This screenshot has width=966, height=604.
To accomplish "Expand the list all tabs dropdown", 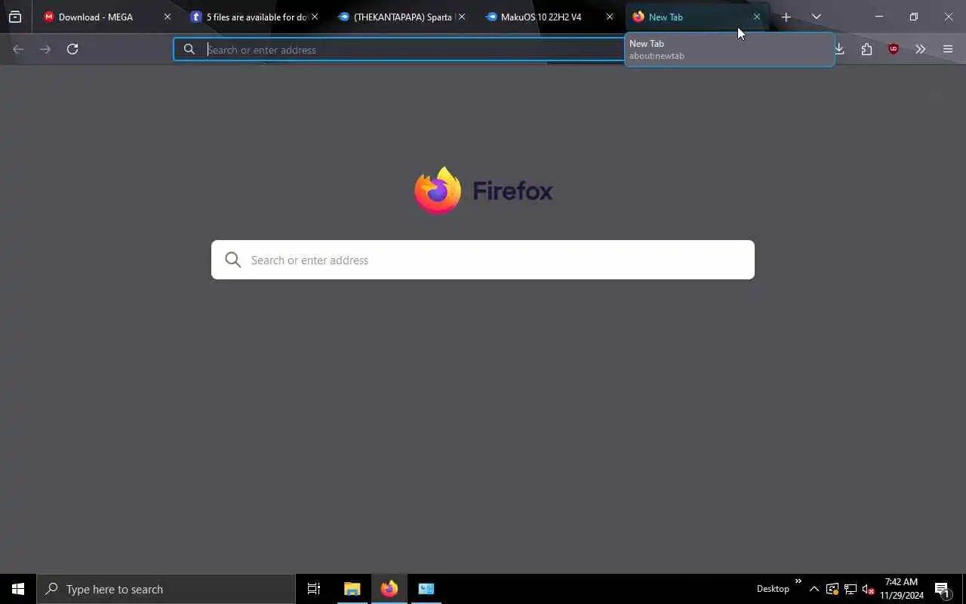I will pos(816,17).
